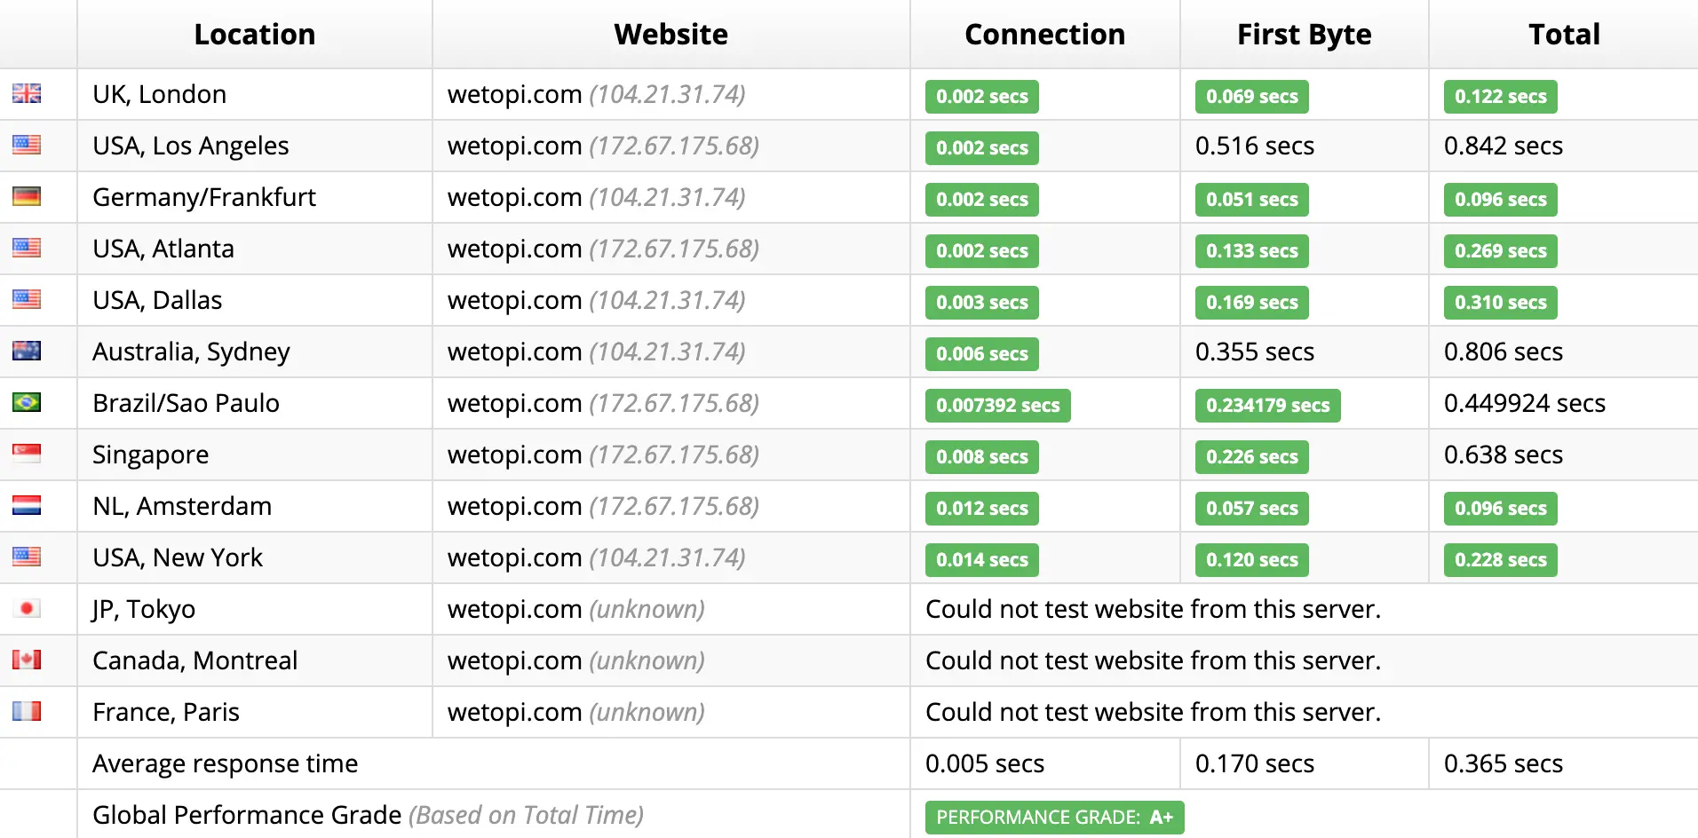1698x838 pixels.
Task: Click the 0.355 secs first byte for Sydney
Action: (x=1255, y=352)
